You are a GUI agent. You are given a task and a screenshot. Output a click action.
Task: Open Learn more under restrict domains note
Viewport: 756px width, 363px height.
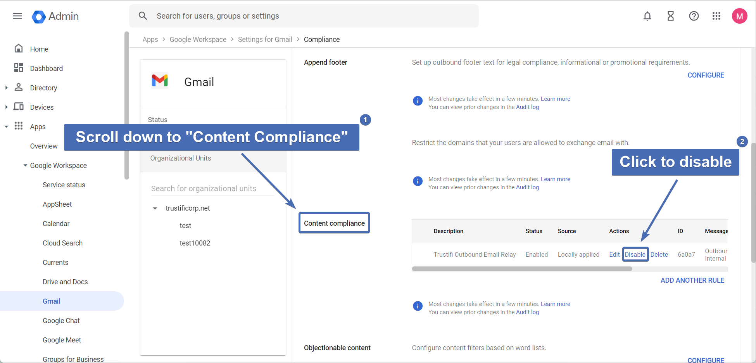(555, 179)
